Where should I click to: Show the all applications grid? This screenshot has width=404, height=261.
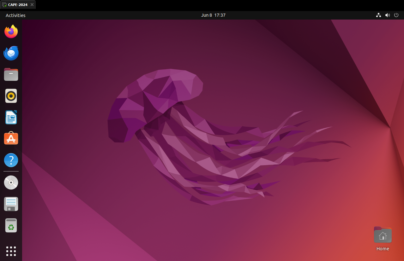(11, 251)
